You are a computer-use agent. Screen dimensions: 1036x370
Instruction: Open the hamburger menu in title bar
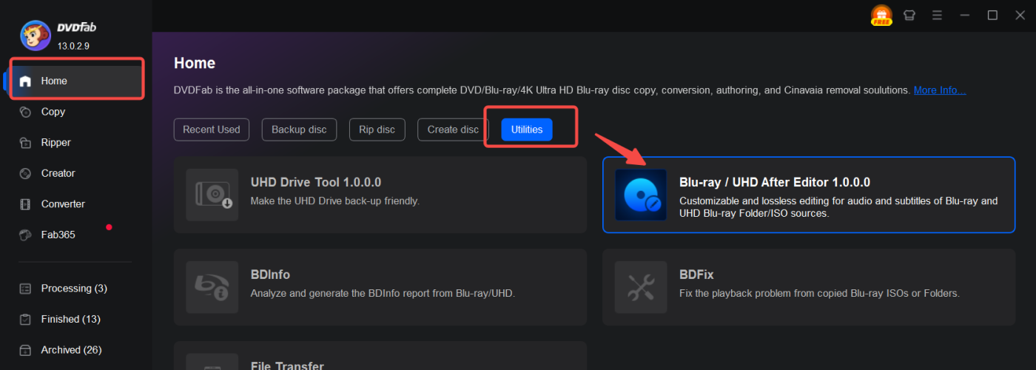(937, 16)
